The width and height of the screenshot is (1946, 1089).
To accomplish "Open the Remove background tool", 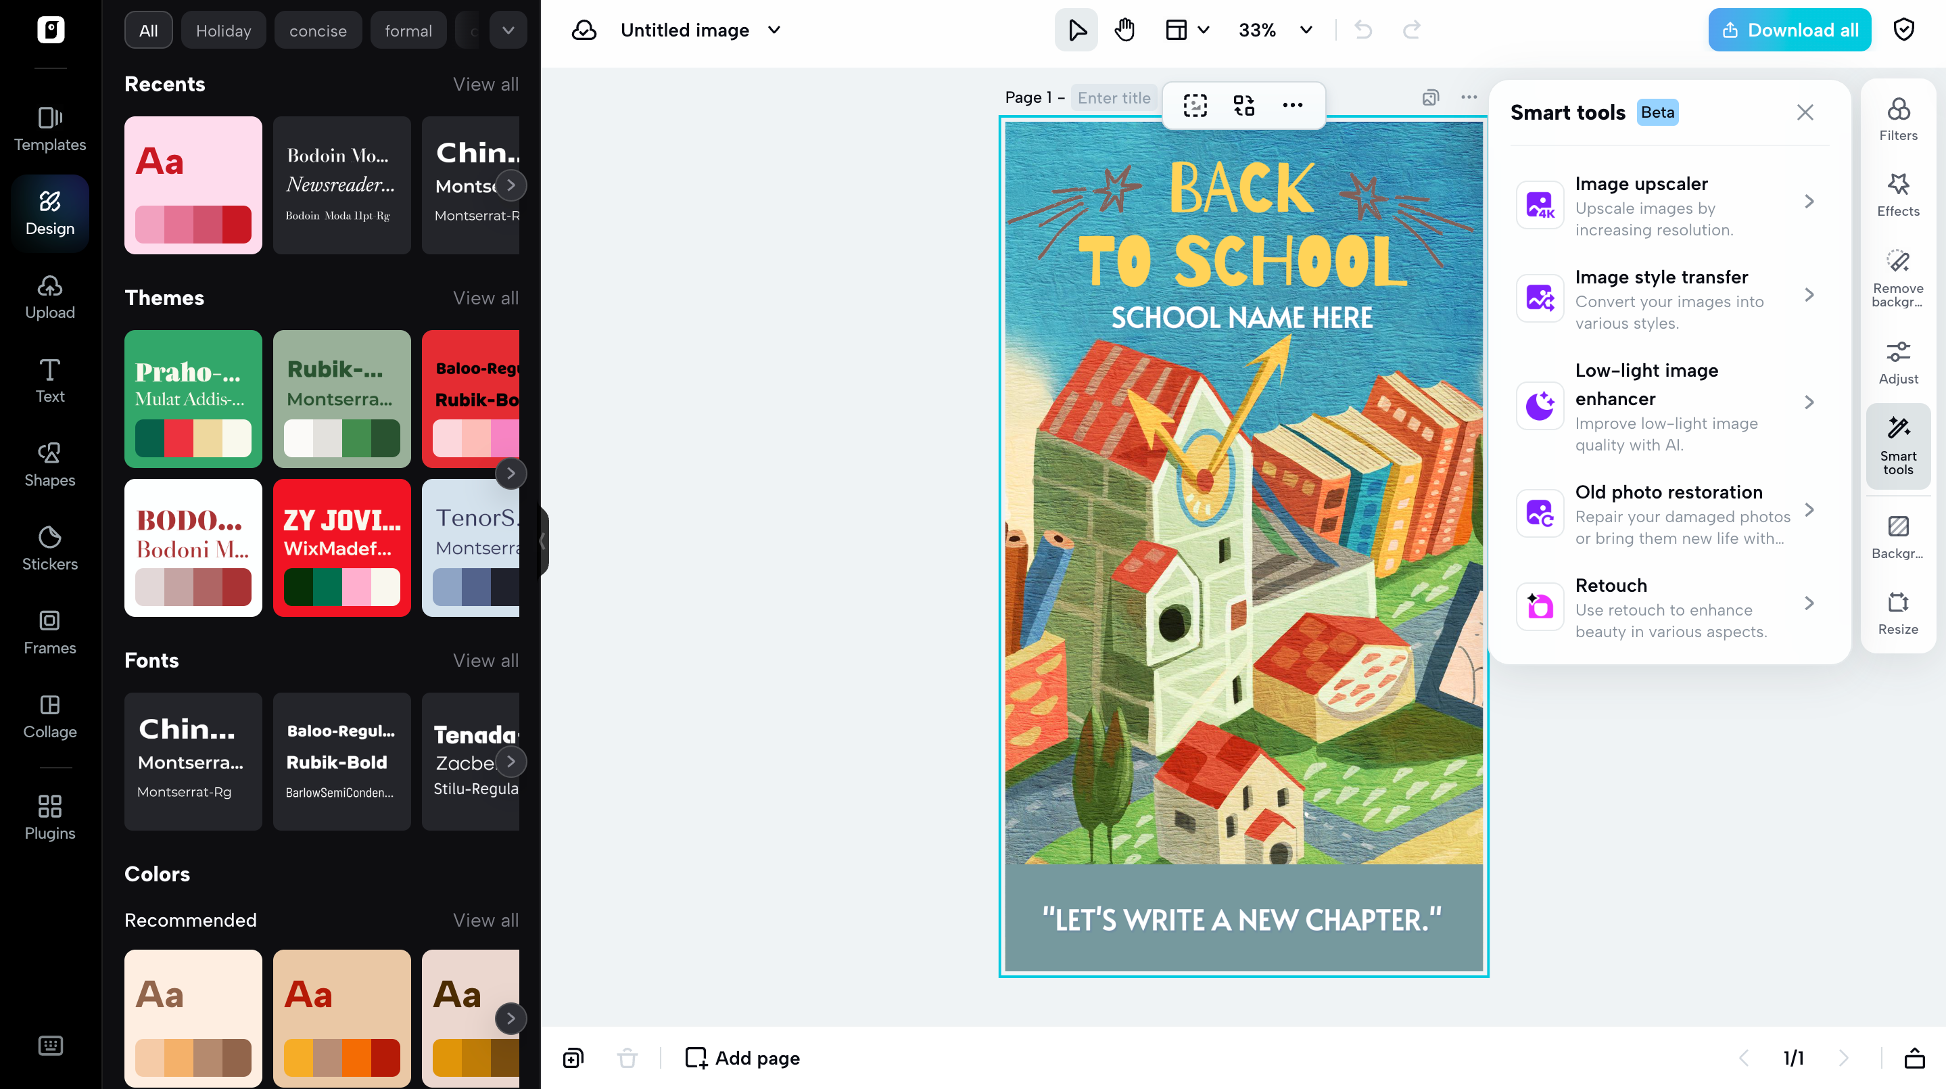I will [x=1897, y=277].
